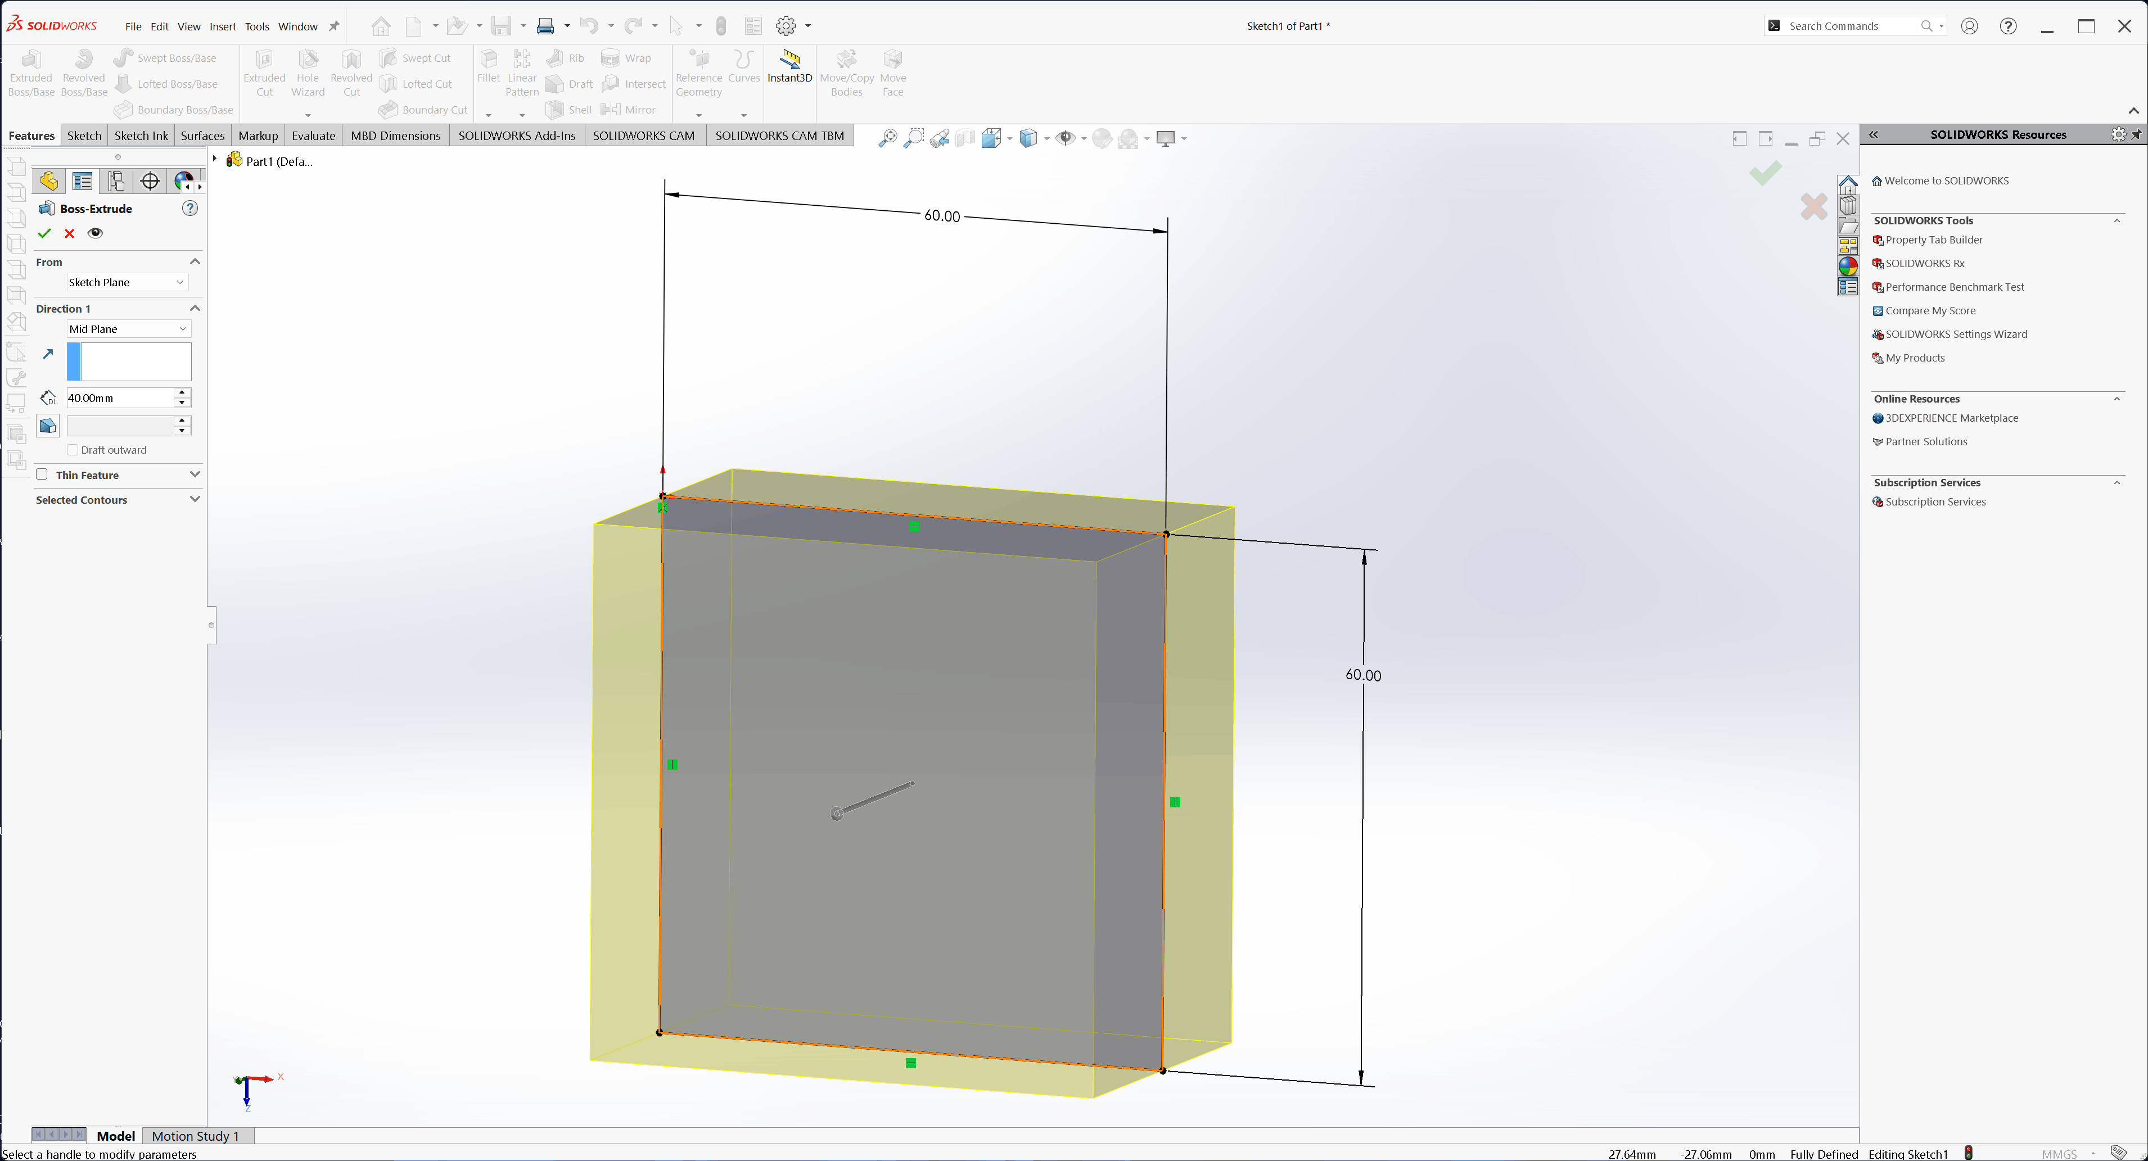Click the 40.00mm depth input field
The height and width of the screenshot is (1161, 2148).
[119, 399]
